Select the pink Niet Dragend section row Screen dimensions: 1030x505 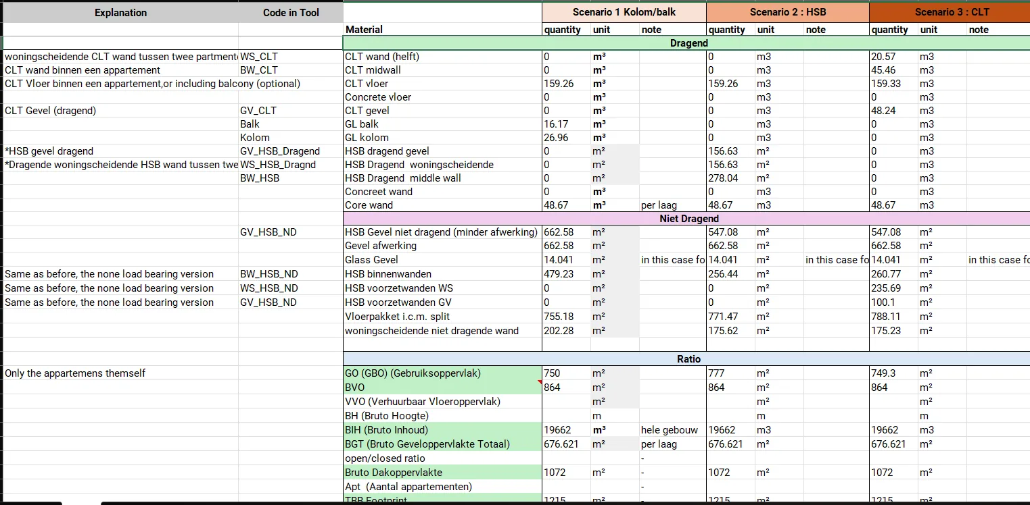[686, 219]
